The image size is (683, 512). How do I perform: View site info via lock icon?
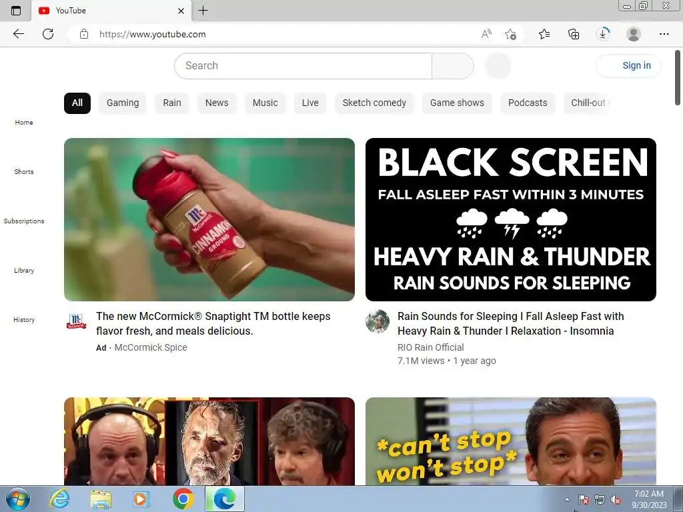click(84, 35)
